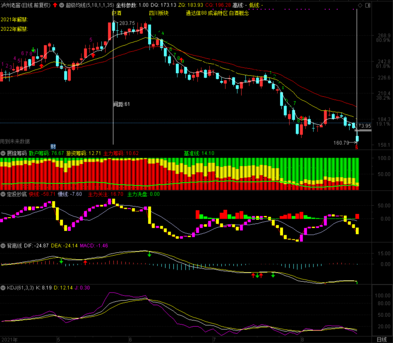
Task: Select the 四川板块 sector label
Action: coord(159,13)
